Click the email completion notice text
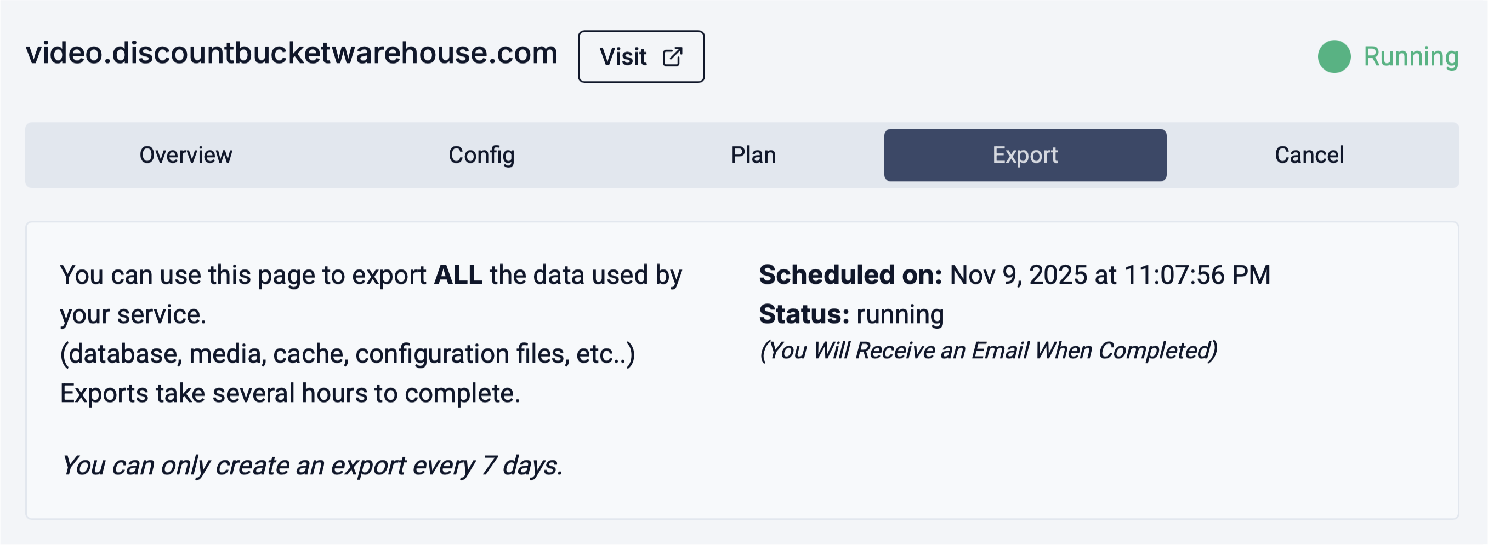This screenshot has width=1488, height=545. click(989, 351)
